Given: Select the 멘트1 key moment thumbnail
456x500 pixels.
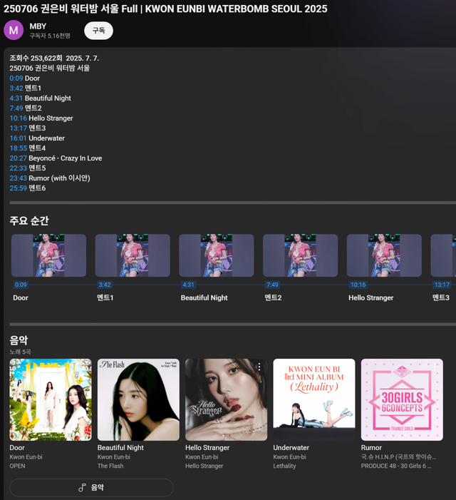Looking at the screenshot, I should [x=133, y=255].
